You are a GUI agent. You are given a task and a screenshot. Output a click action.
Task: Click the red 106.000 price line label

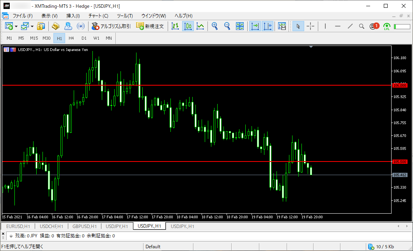click(x=400, y=86)
